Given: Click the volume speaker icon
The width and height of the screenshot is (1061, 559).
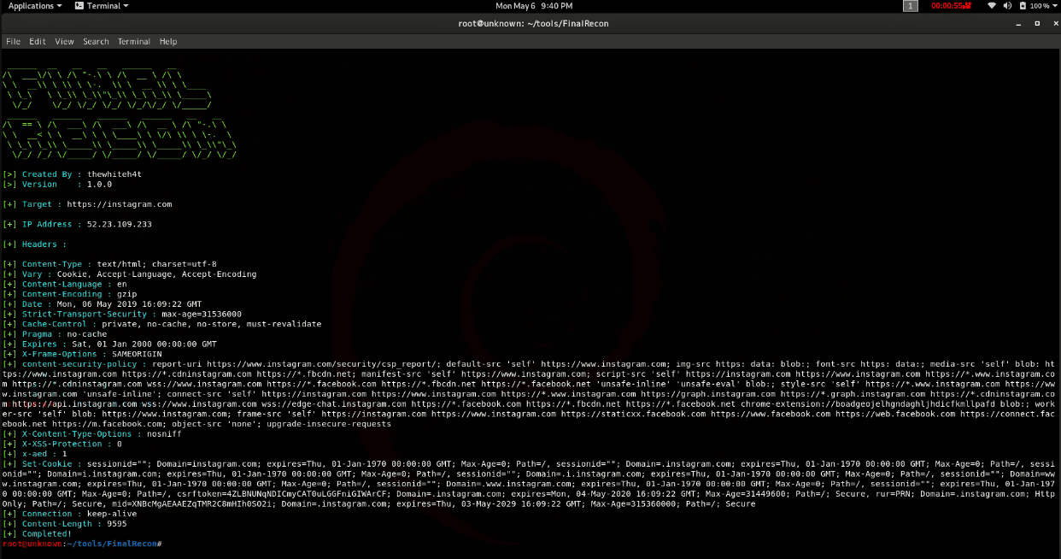Looking at the screenshot, I should coord(1007,6).
